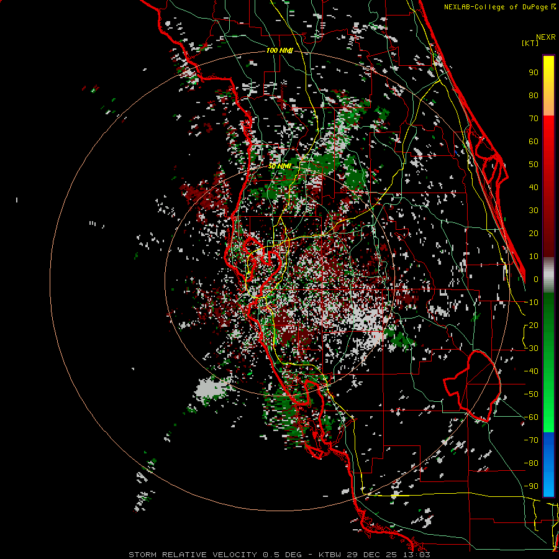
Task: Click the NEXR label above the scale
Action: point(546,37)
